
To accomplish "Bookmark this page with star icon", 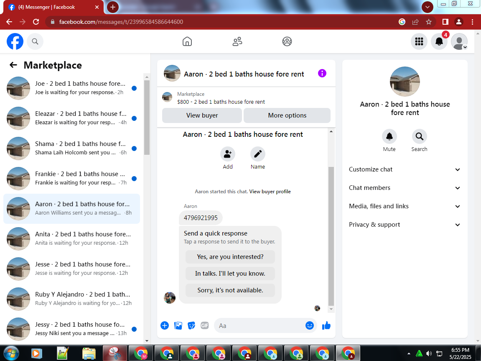I will tap(429, 22).
